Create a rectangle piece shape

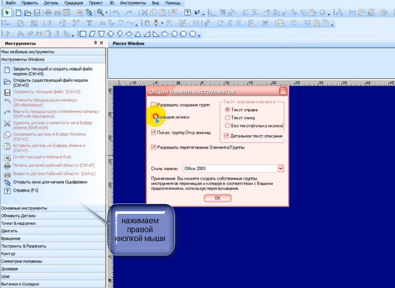(83, 34)
